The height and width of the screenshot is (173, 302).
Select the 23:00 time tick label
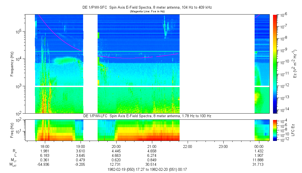pyautogui.click(x=223, y=146)
